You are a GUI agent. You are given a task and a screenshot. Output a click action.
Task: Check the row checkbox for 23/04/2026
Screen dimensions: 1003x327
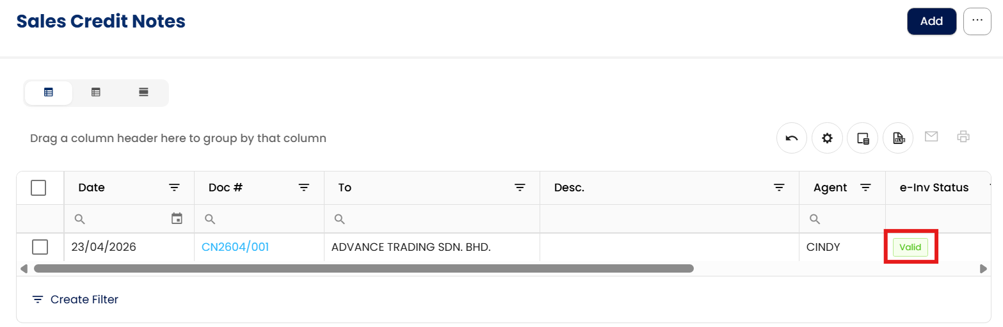(x=40, y=247)
